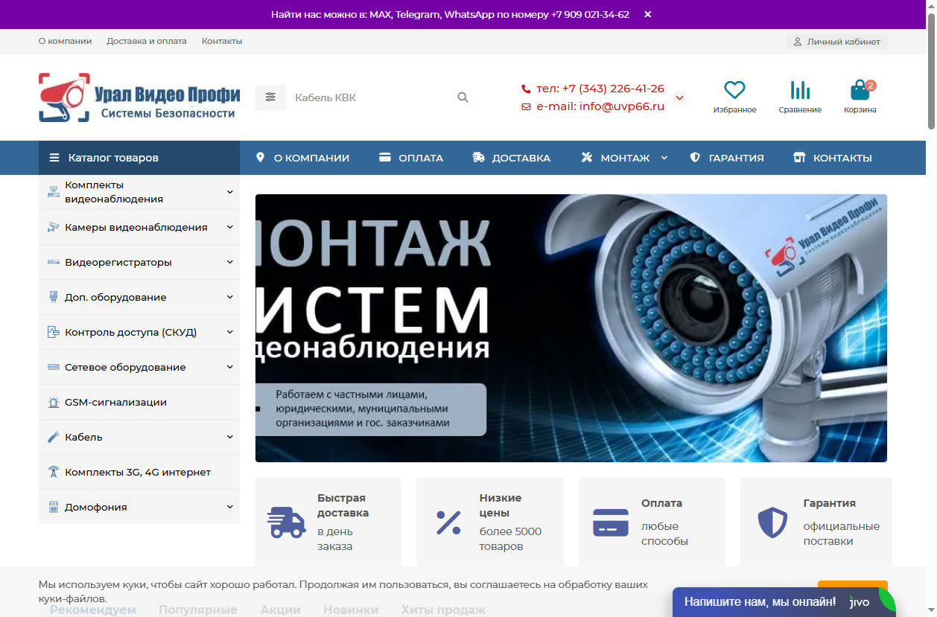937x617 pixels.
Task: Close the purple messenger announcement banner
Action: (647, 14)
